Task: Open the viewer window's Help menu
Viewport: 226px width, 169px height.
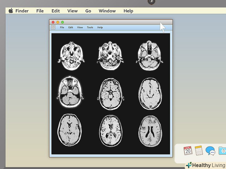Action: [x=100, y=28]
